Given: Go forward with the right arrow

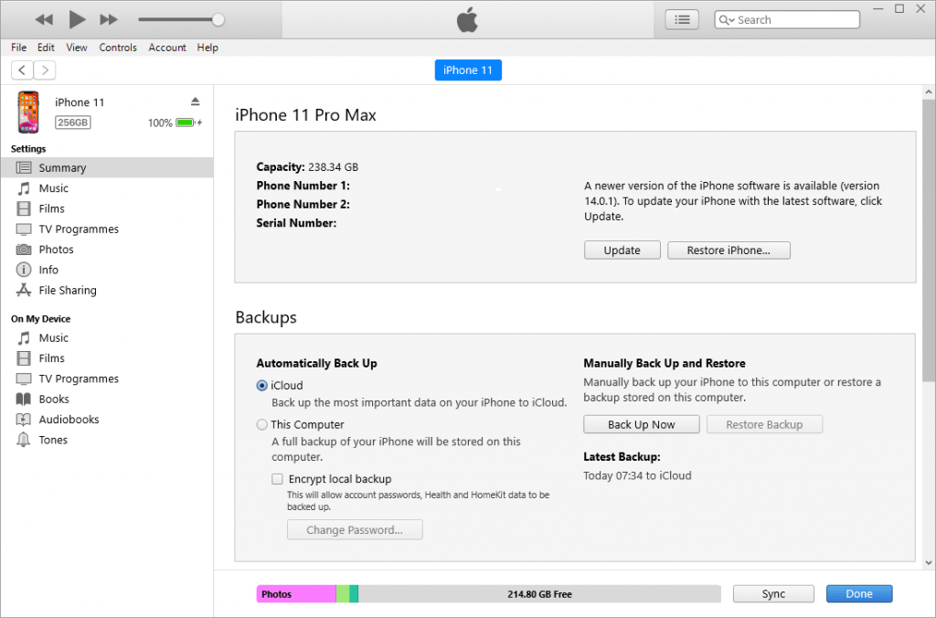Looking at the screenshot, I should point(45,69).
